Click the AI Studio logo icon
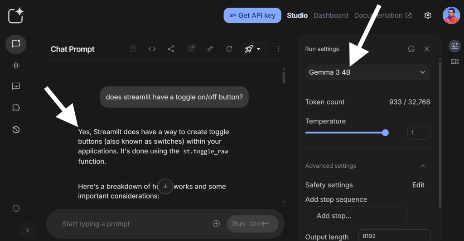 (16, 15)
